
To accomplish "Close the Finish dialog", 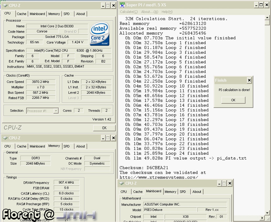I will click(x=249, y=80).
